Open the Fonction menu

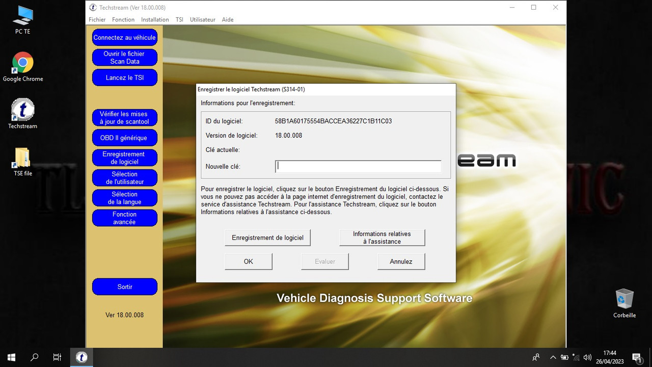tap(123, 19)
